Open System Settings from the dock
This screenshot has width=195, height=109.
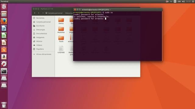click(4, 64)
